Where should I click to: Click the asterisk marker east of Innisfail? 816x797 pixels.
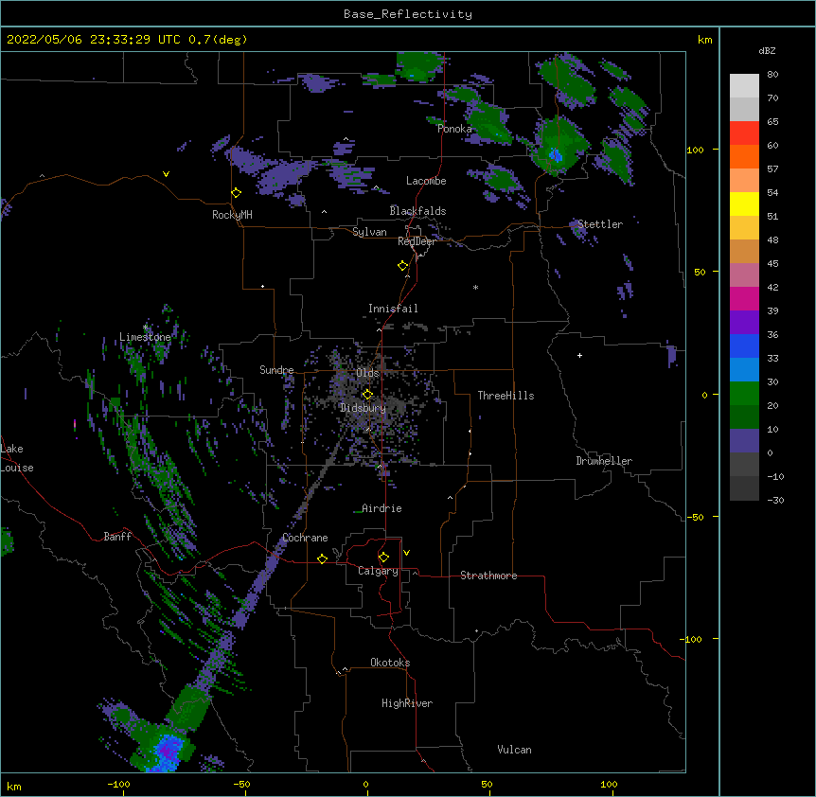[x=475, y=288]
